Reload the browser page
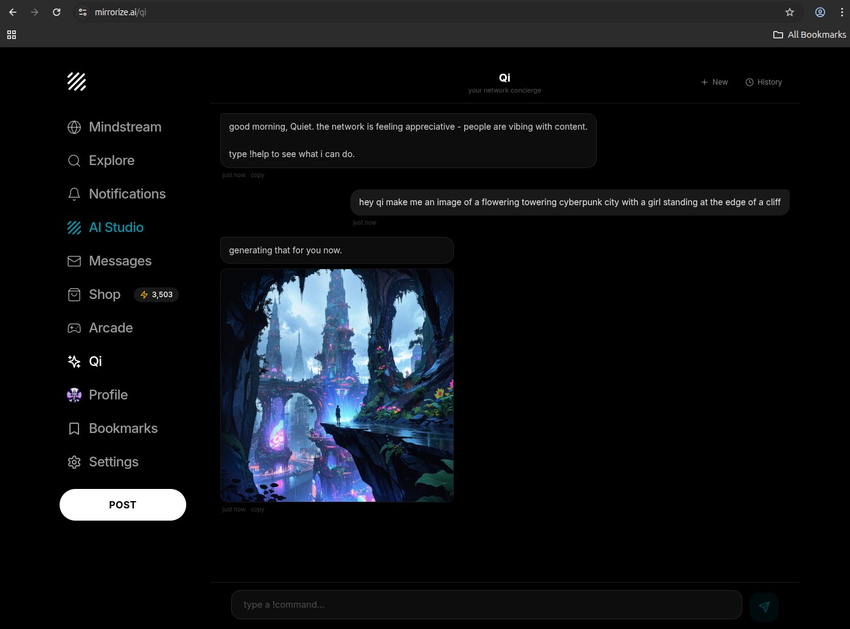Screen dimensions: 850x629 [x=57, y=12]
